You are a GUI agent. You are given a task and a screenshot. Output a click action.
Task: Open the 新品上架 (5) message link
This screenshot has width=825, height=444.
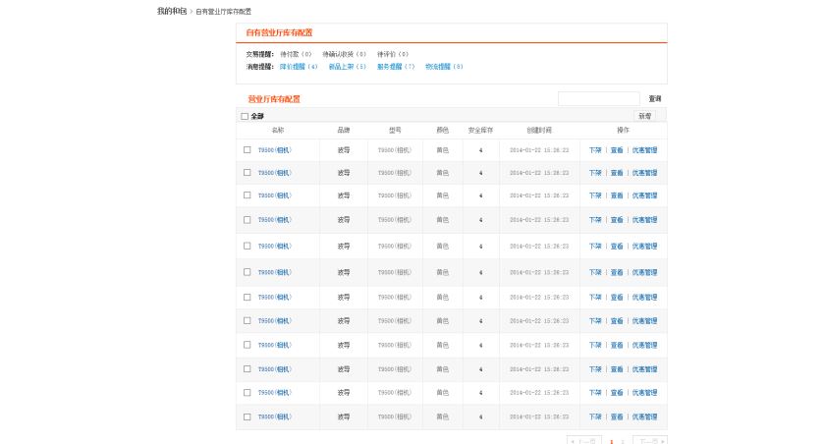coord(347,67)
